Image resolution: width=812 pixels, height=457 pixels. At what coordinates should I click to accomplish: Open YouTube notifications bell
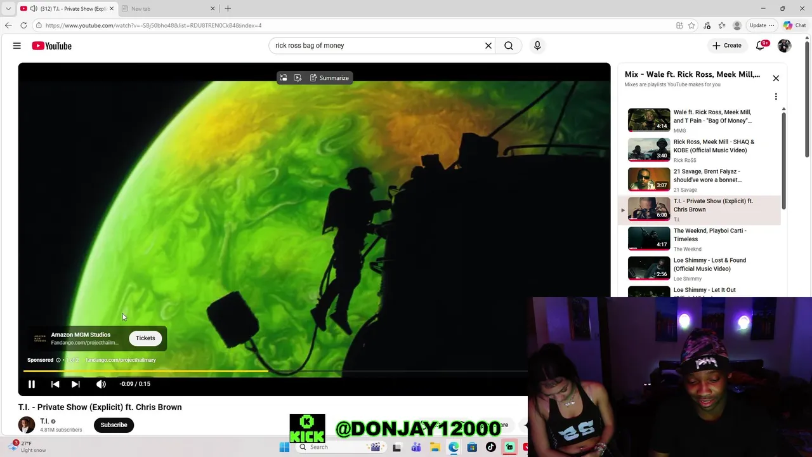(x=761, y=46)
